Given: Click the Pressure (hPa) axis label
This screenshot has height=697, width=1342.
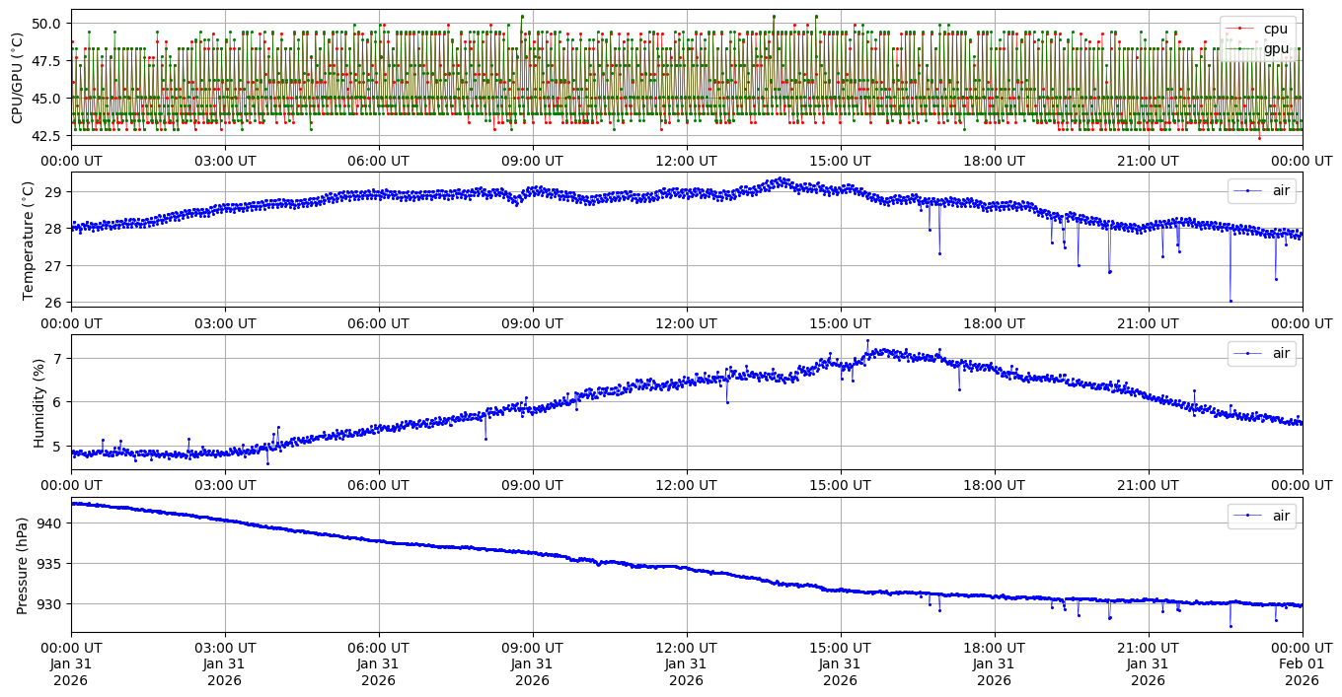Looking at the screenshot, I should point(23,564).
